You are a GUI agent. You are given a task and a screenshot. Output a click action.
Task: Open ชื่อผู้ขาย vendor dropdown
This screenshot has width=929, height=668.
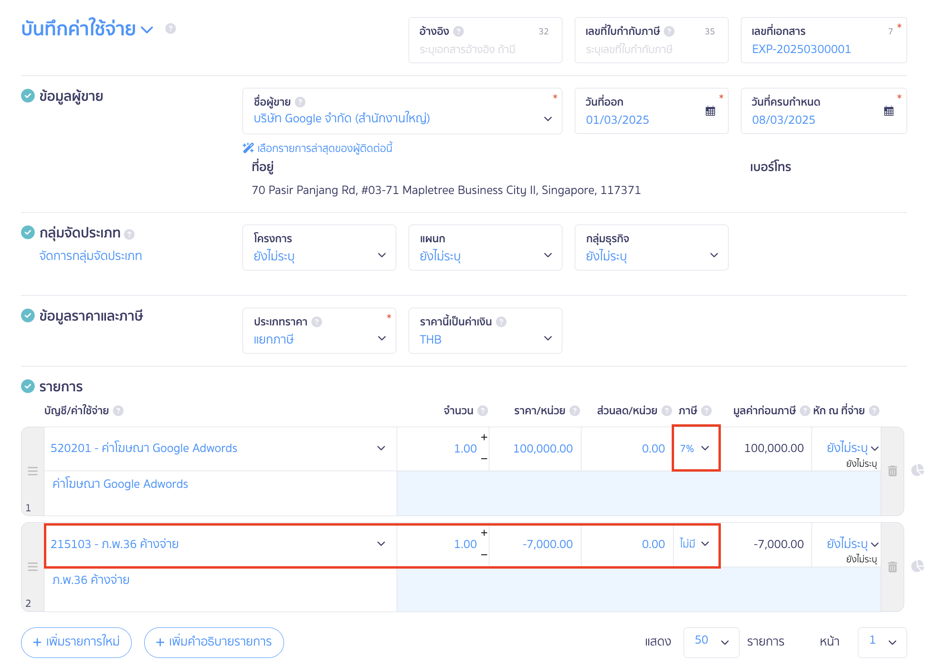click(402, 111)
